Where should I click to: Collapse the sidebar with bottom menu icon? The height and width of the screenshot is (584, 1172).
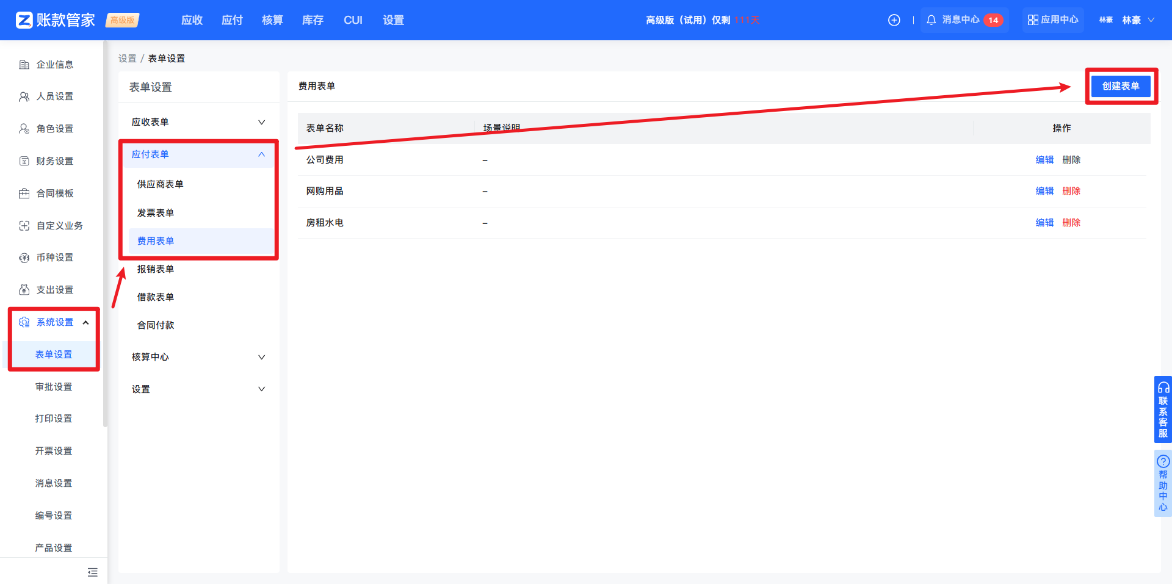click(x=93, y=572)
